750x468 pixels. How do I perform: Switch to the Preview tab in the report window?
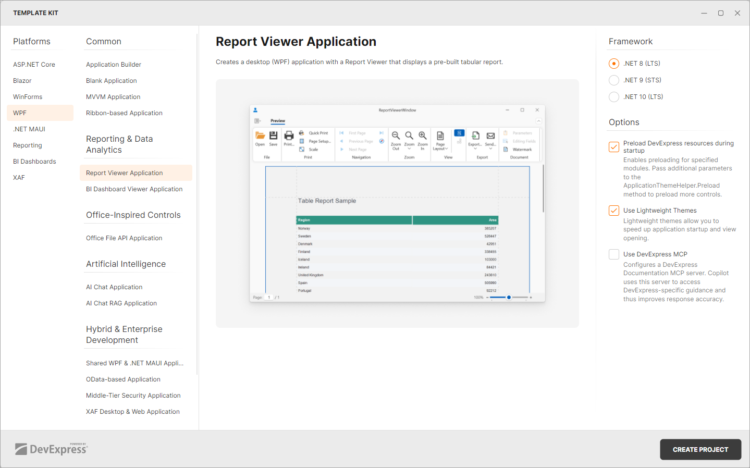point(278,120)
